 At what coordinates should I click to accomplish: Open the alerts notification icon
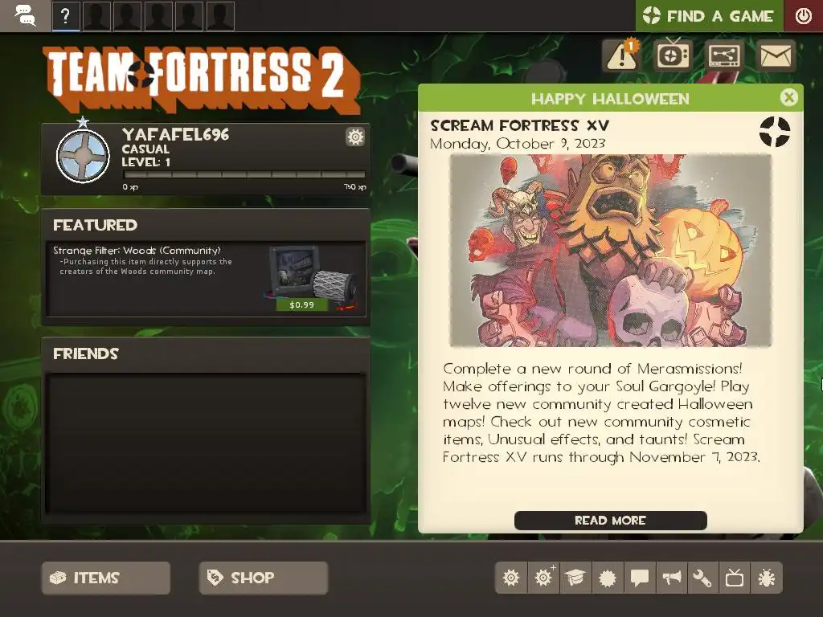pos(623,55)
